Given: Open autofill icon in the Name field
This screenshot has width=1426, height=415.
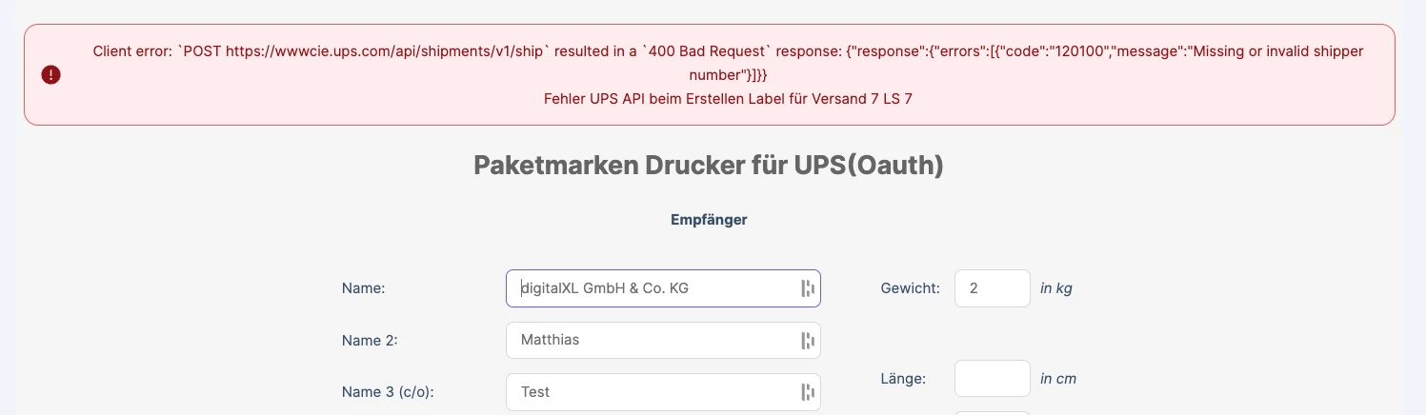Looking at the screenshot, I should click(808, 288).
